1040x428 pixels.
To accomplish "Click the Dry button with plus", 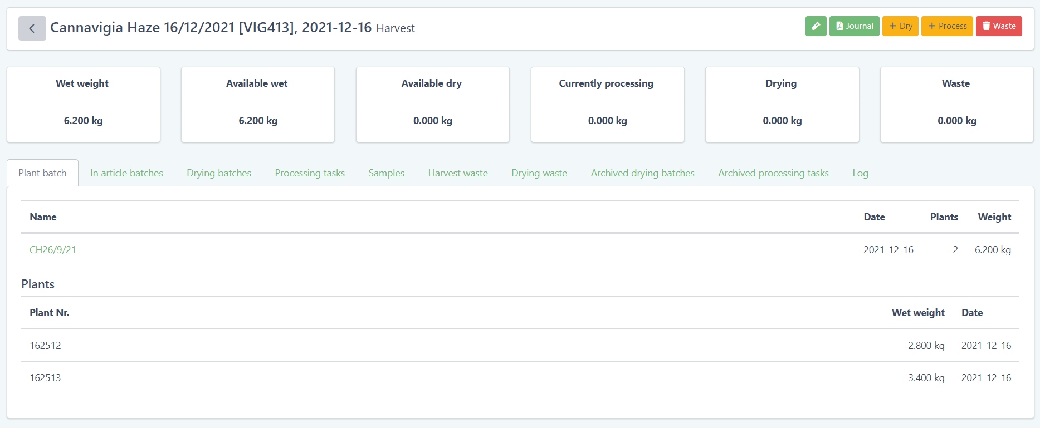I will 900,26.
